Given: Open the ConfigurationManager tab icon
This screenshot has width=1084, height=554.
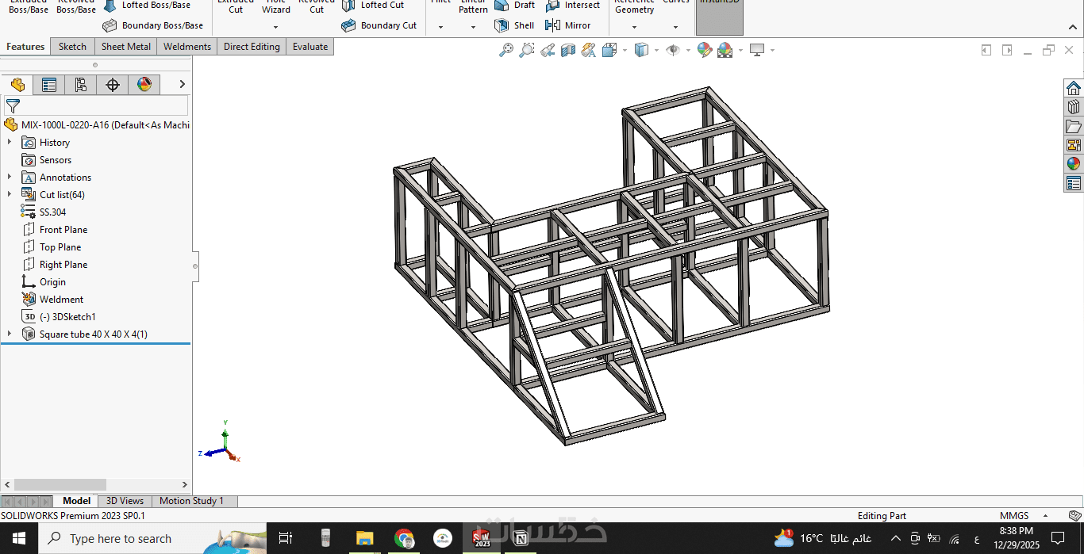Looking at the screenshot, I should pos(81,85).
